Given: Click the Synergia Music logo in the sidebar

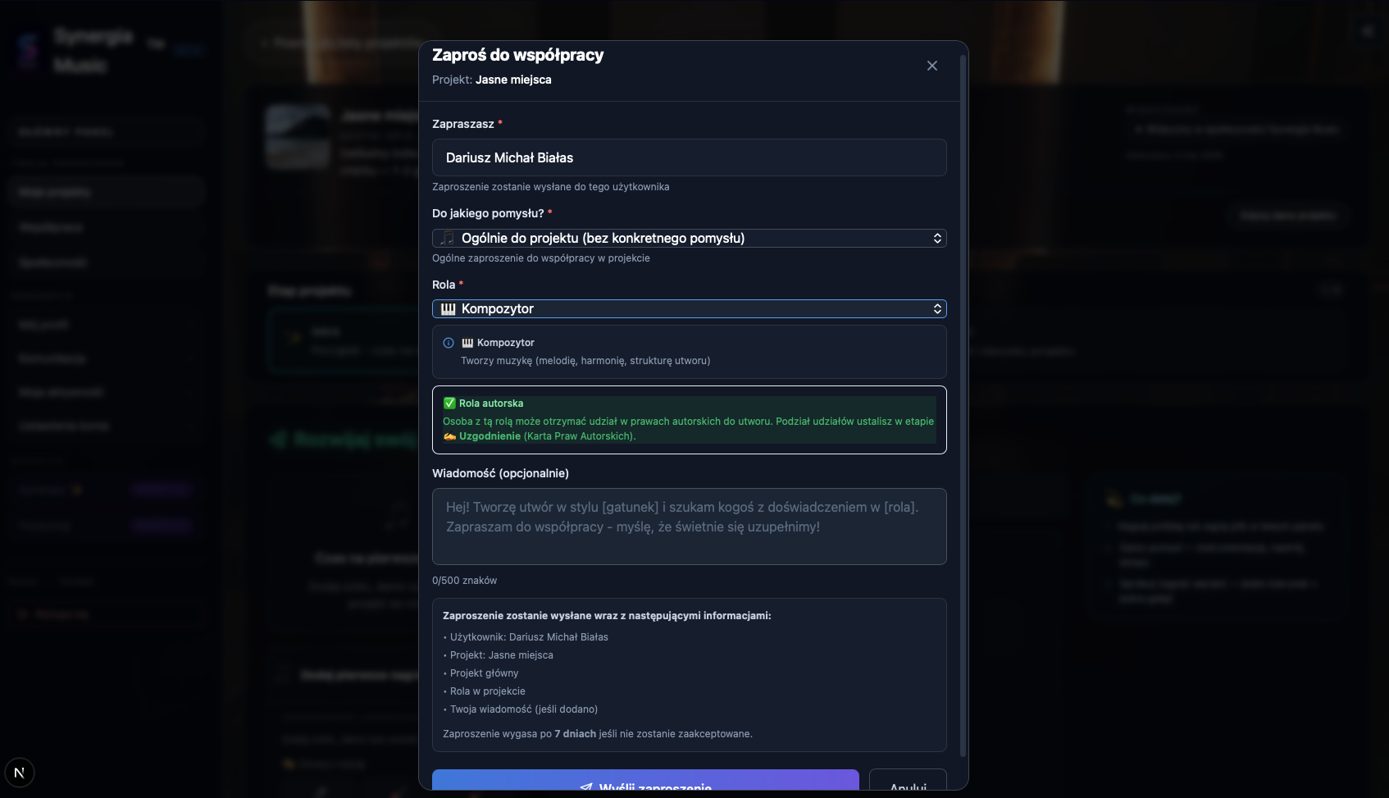Looking at the screenshot, I should (30, 51).
